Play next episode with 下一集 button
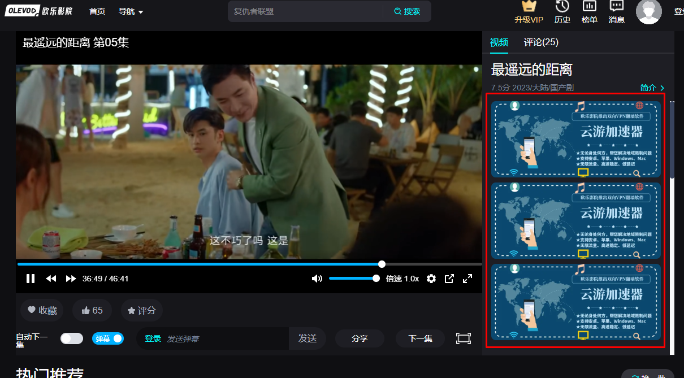 tap(420, 338)
